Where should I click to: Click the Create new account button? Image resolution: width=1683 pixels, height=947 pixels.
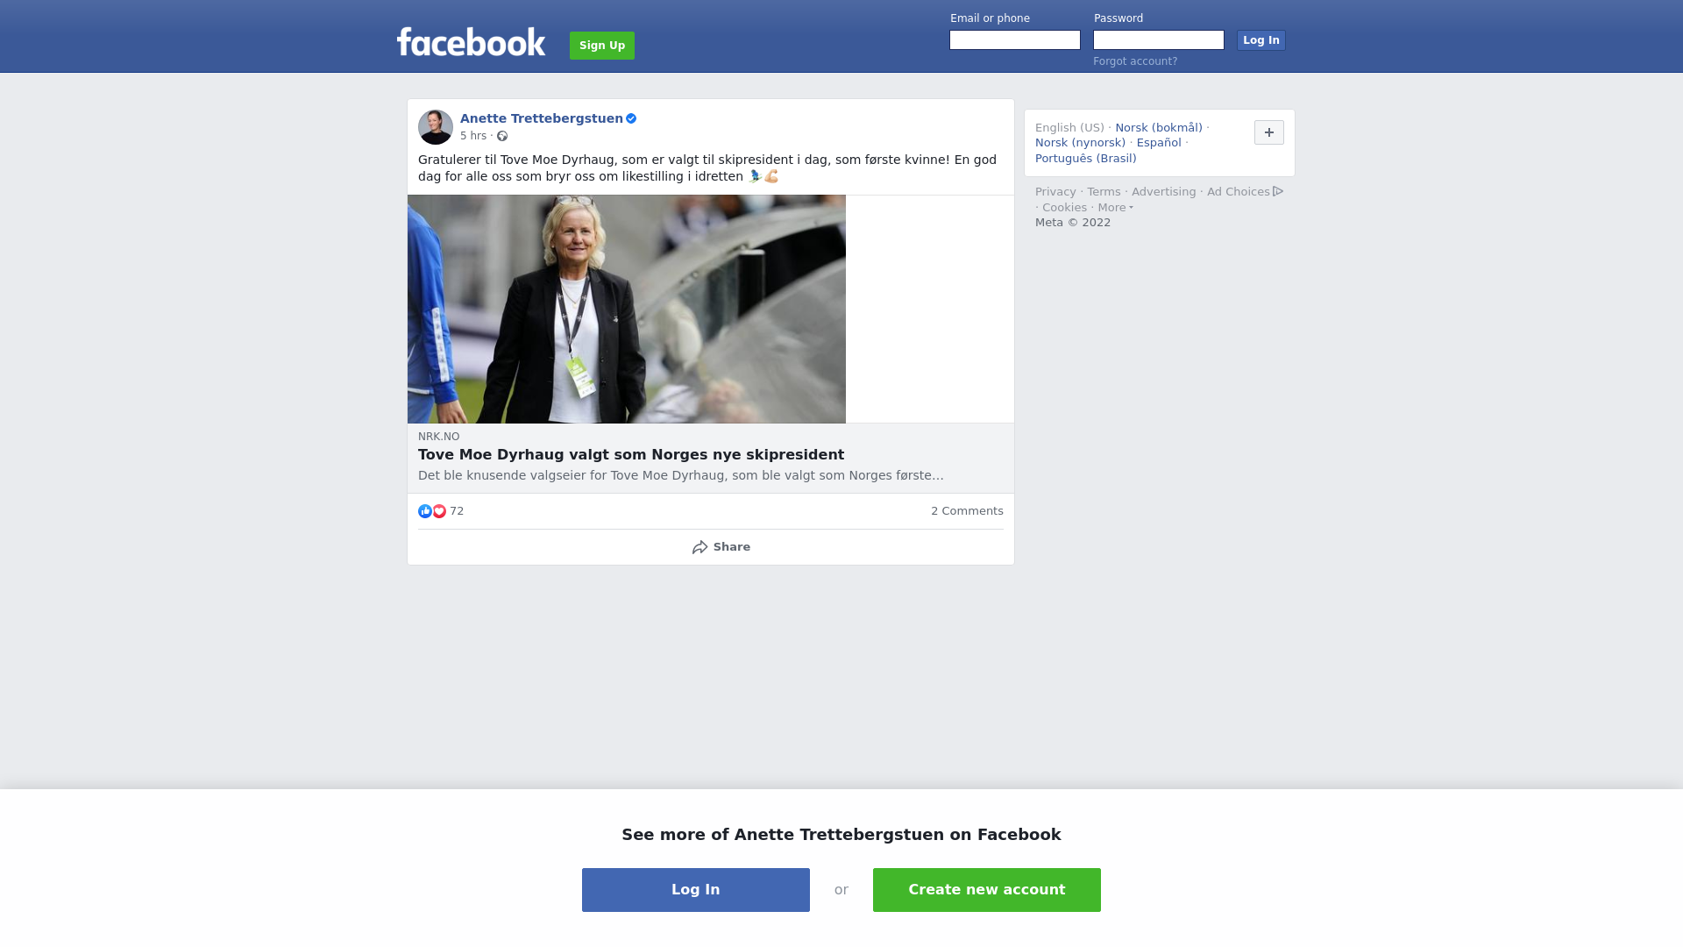pyautogui.click(x=987, y=890)
